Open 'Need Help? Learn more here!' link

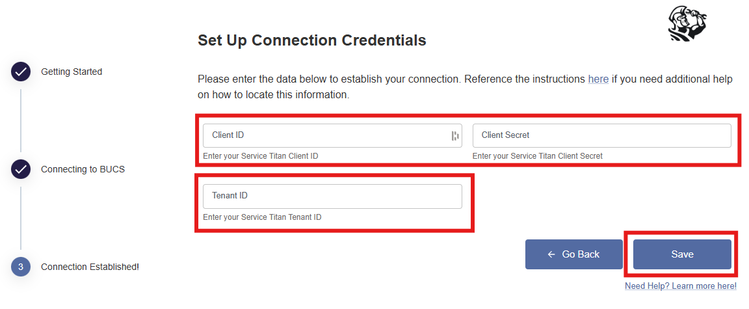[681, 286]
